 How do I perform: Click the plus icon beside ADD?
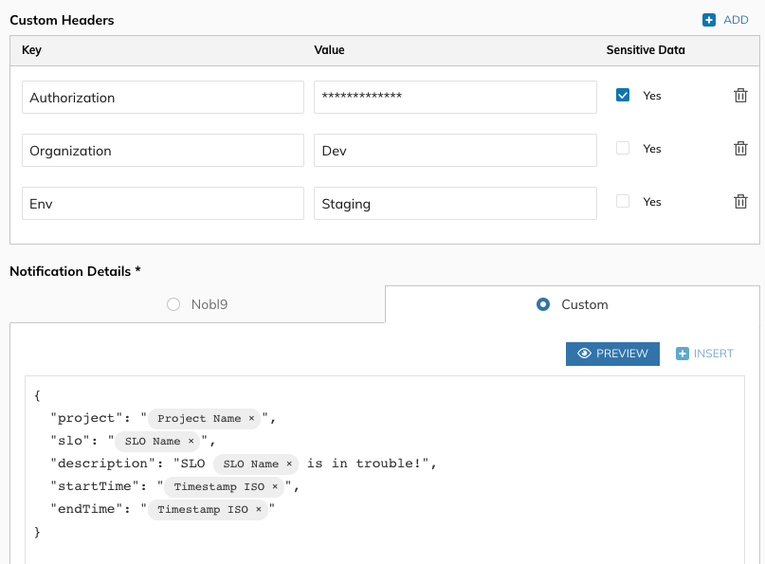pos(709,20)
